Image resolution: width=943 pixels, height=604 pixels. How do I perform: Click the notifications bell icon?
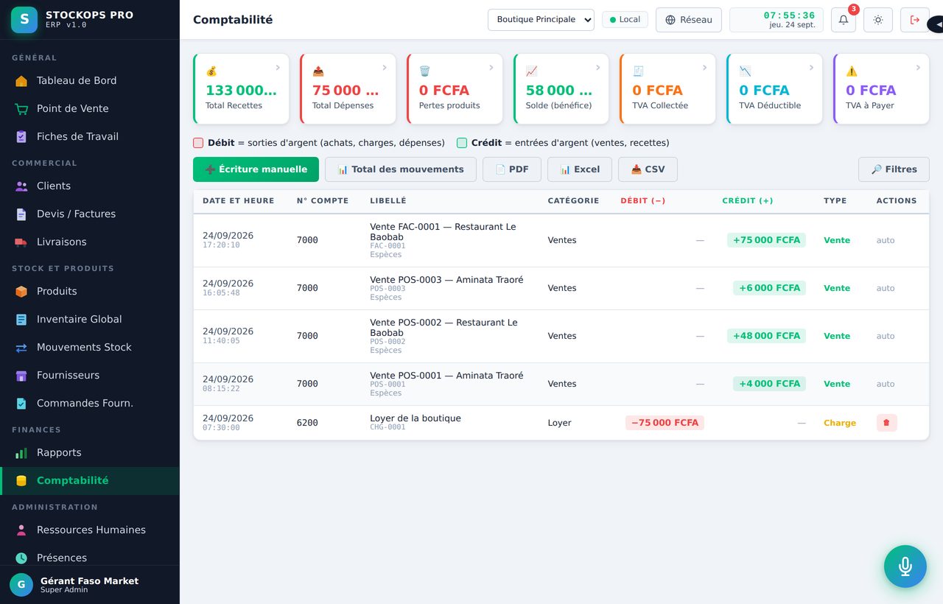pyautogui.click(x=844, y=20)
